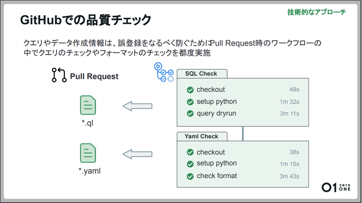
Task: Click SQL Check checkout status checkmark
Action: [x=190, y=90]
